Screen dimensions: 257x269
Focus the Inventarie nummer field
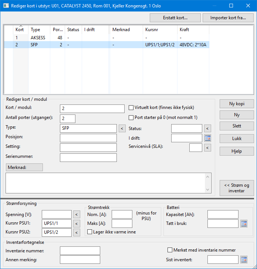pyautogui.click(x=80, y=250)
